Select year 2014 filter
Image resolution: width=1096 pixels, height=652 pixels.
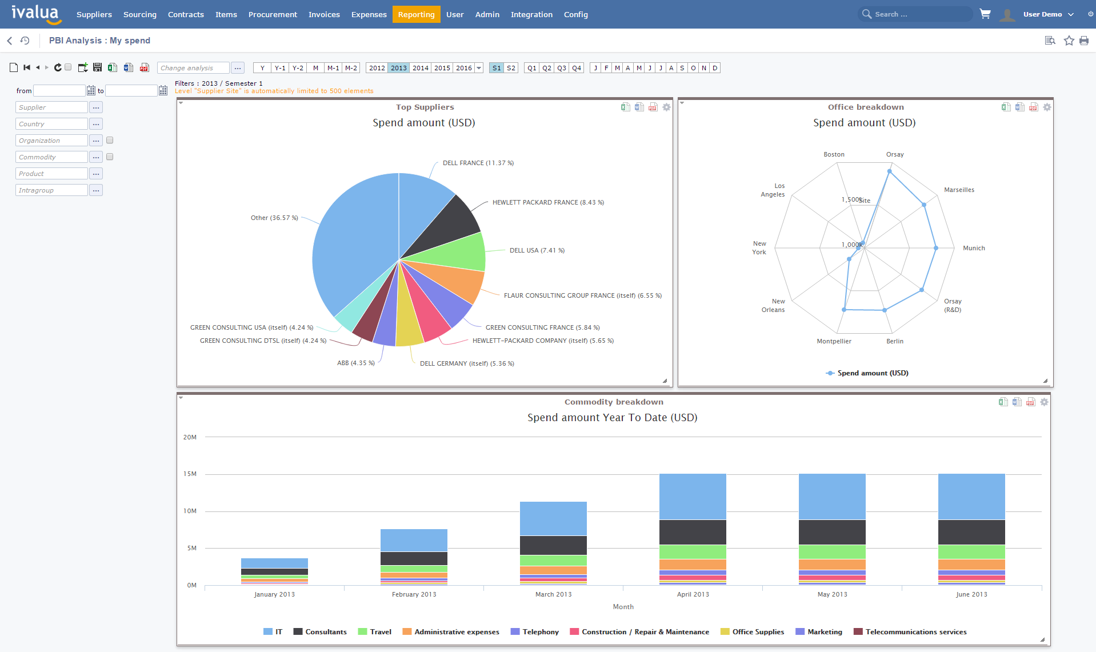(421, 68)
